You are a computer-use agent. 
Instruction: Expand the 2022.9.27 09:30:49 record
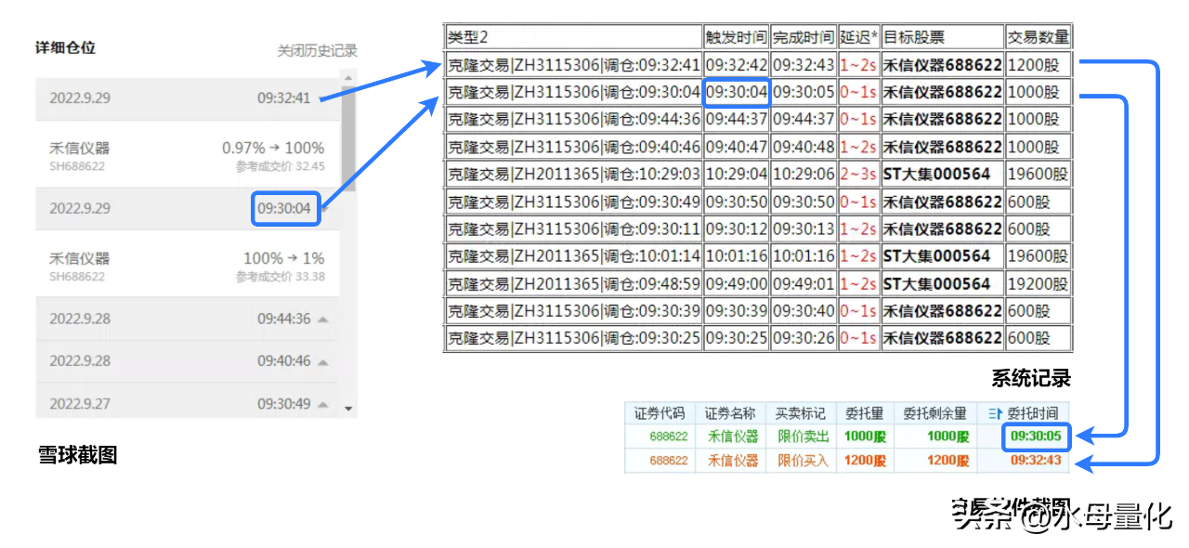322,404
